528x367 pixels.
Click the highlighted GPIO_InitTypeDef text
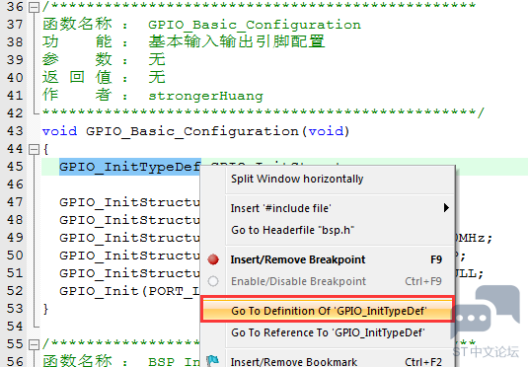pos(130,167)
